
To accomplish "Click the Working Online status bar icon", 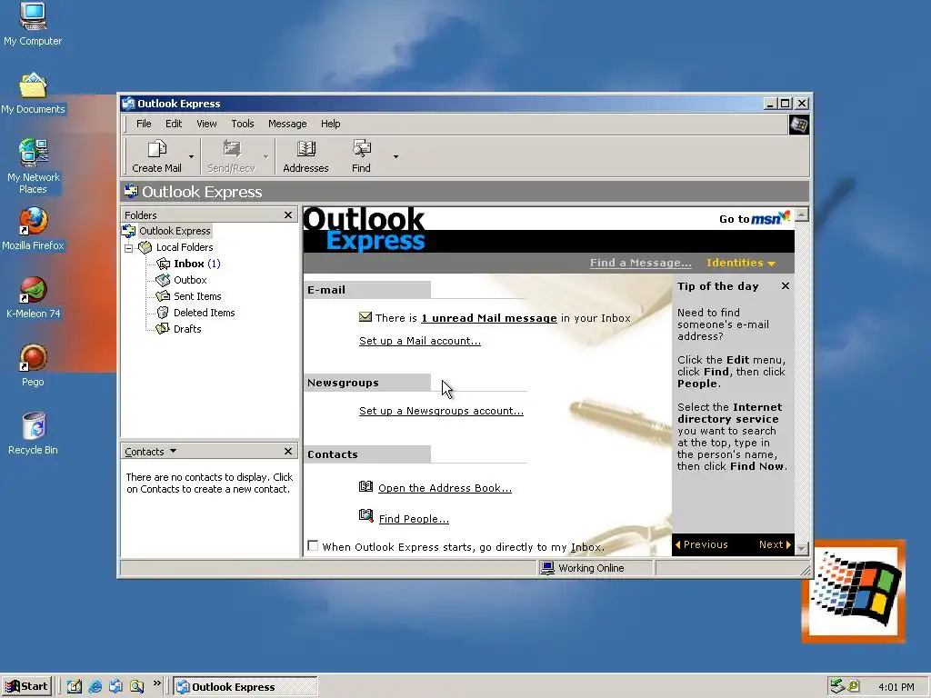I will (x=547, y=568).
